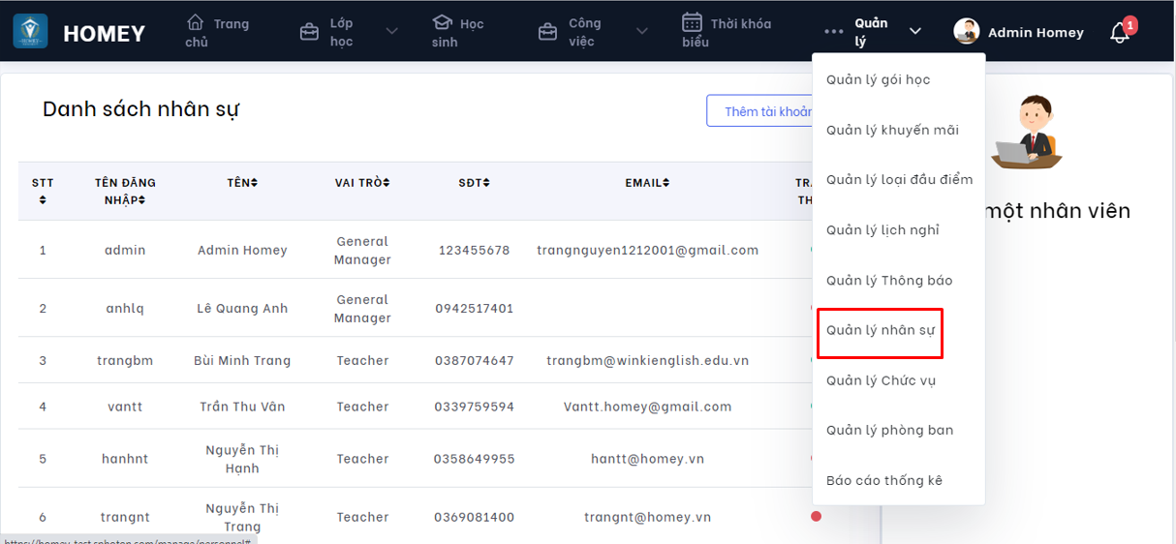This screenshot has width=1176, height=544.
Task: Click the Admin Homey avatar picture
Action: (x=967, y=32)
